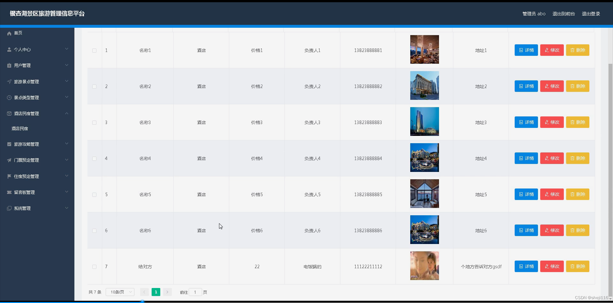Expand the 门票预定管理 menu chevron
This screenshot has height=303, width=613.
pos(67,159)
